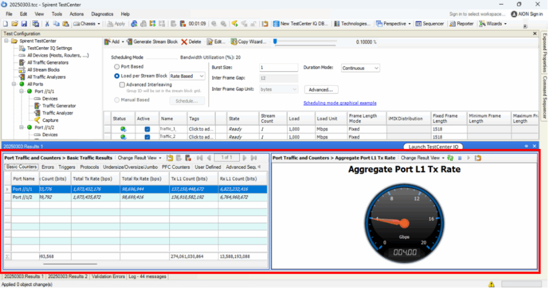Click status icon of Traffic_1 row
The height and width of the screenshot is (288, 548).
click(x=123, y=129)
